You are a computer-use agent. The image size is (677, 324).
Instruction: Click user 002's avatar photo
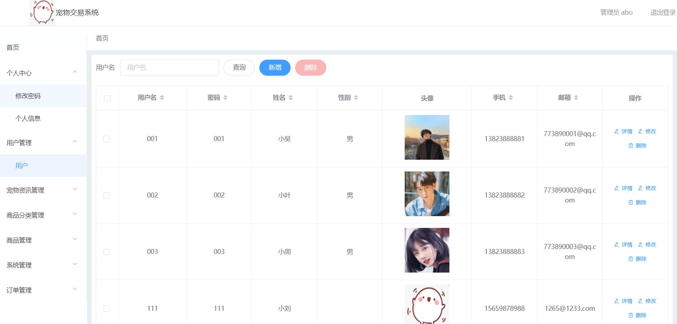coord(427,193)
